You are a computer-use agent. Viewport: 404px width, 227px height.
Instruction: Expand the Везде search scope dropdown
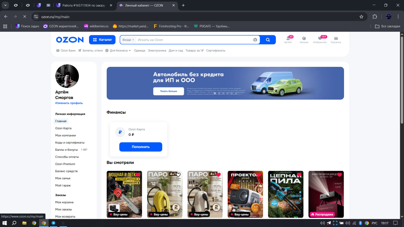(128, 40)
